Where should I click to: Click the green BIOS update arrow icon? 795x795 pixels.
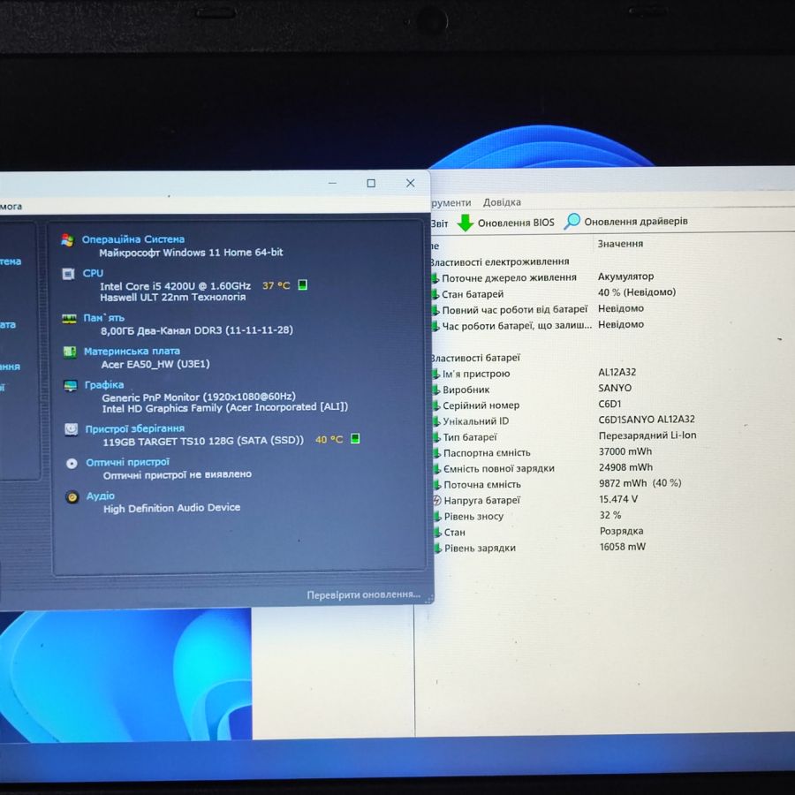coord(466,223)
